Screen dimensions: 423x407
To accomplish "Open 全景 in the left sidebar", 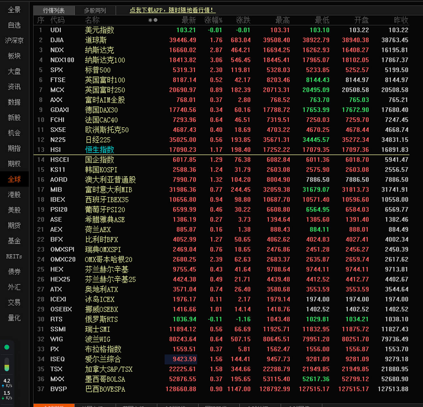I will 14,10.
